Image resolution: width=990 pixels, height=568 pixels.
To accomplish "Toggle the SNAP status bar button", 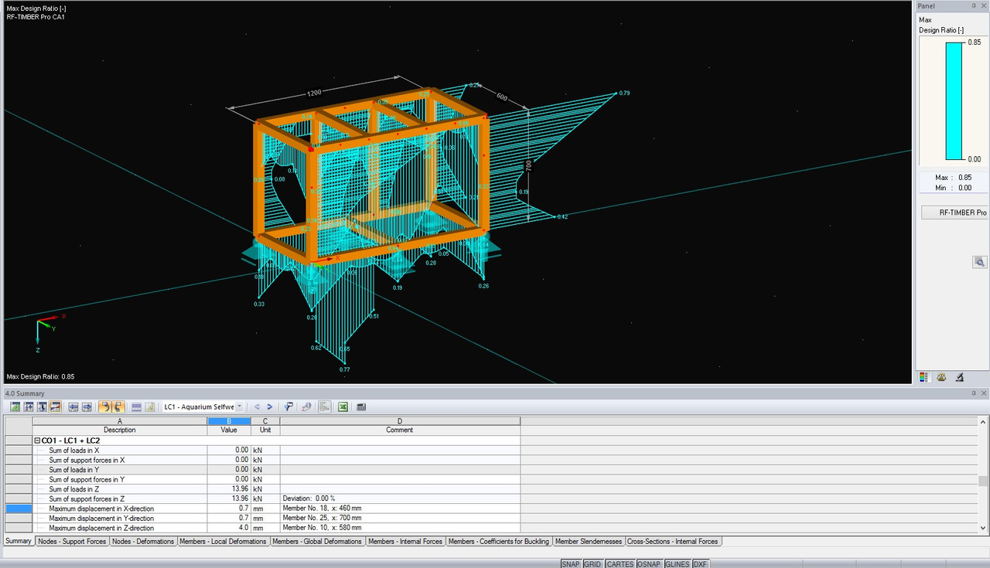I will pos(570,564).
